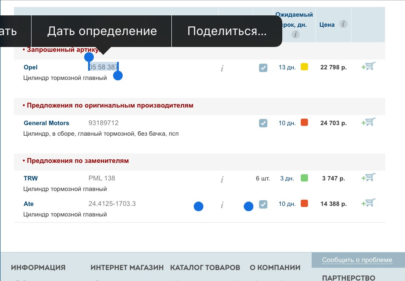
Task: Click the Ожидаемый срок, дн. header
Action: (x=294, y=20)
